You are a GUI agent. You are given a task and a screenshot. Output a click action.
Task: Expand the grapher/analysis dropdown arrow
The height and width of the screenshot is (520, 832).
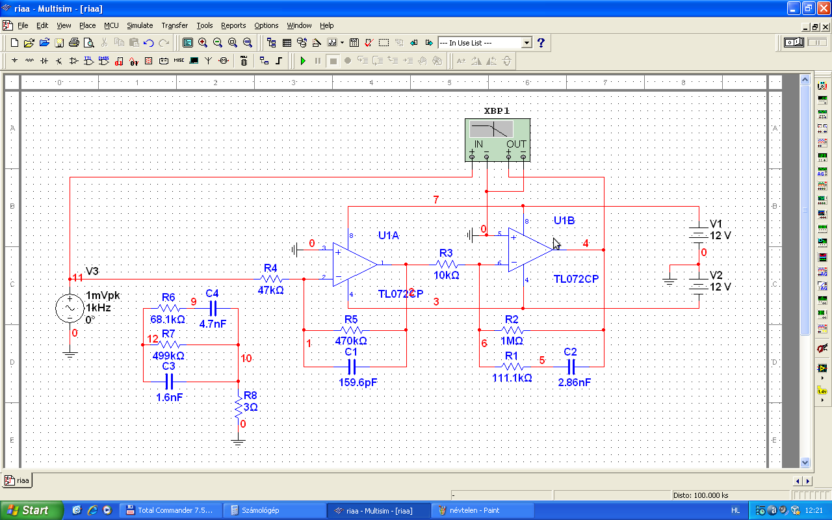pos(342,43)
